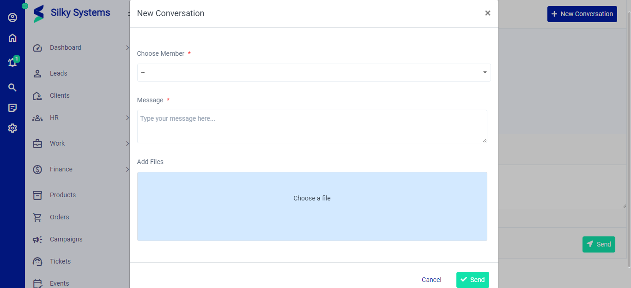This screenshot has height=288, width=631.
Task: Click the home icon in sidebar
Action: [x=12, y=38]
